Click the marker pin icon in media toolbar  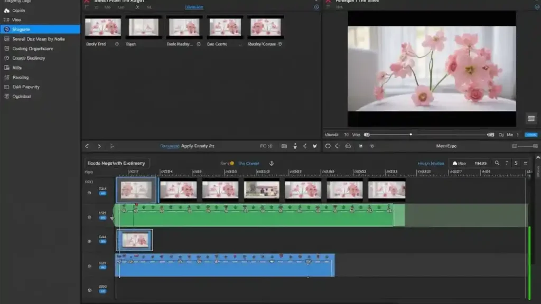[295, 146]
